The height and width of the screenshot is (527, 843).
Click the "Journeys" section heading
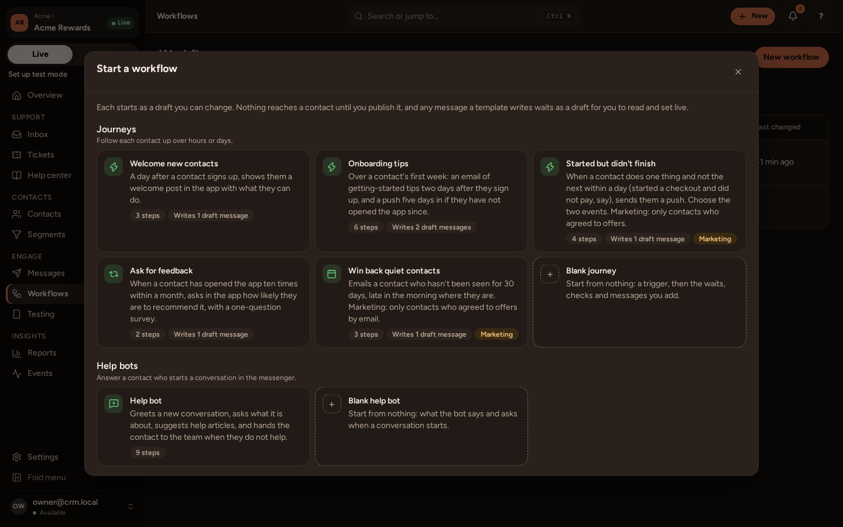click(x=116, y=129)
